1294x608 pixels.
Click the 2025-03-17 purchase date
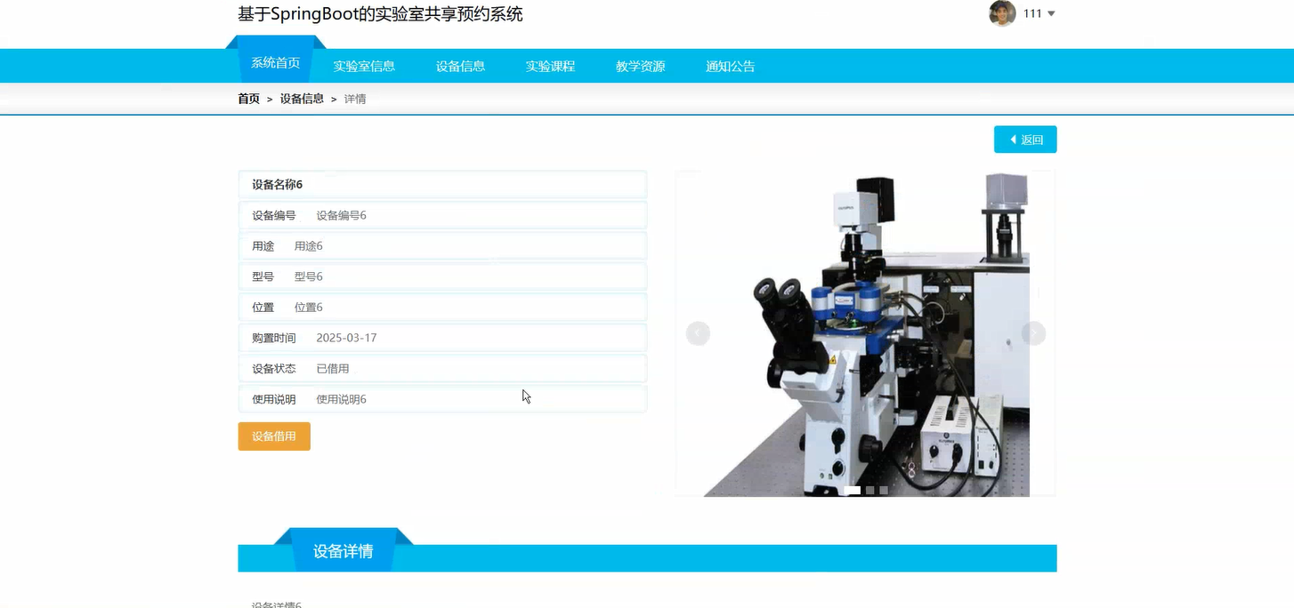click(346, 338)
